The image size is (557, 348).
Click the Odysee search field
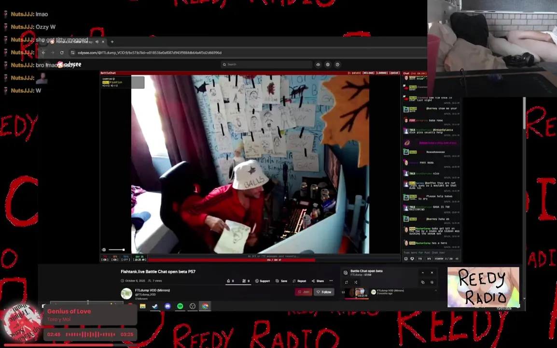(x=266, y=64)
